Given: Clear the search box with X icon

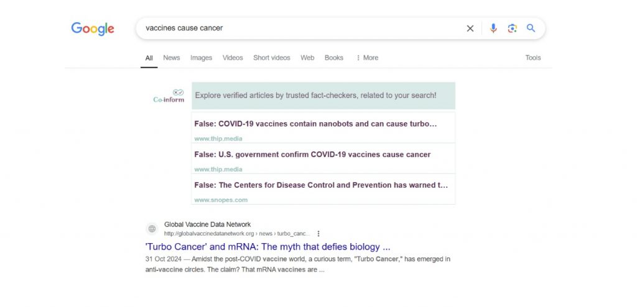Looking at the screenshot, I should 470,29.
